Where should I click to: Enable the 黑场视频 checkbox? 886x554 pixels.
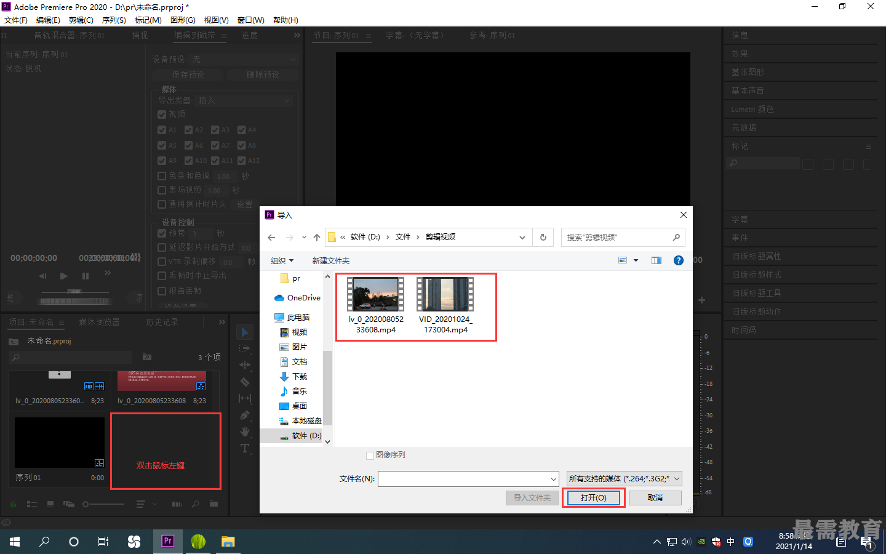click(x=162, y=190)
